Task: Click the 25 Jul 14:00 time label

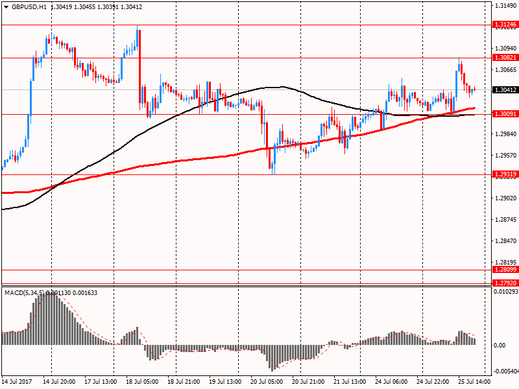Action: tap(474, 381)
